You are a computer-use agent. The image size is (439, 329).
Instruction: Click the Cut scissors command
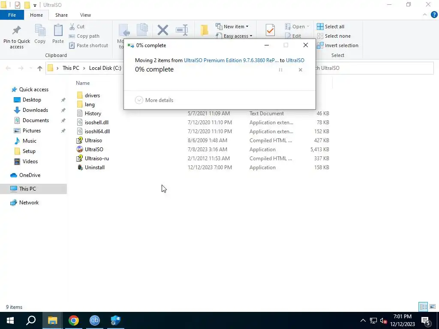pyautogui.click(x=77, y=27)
